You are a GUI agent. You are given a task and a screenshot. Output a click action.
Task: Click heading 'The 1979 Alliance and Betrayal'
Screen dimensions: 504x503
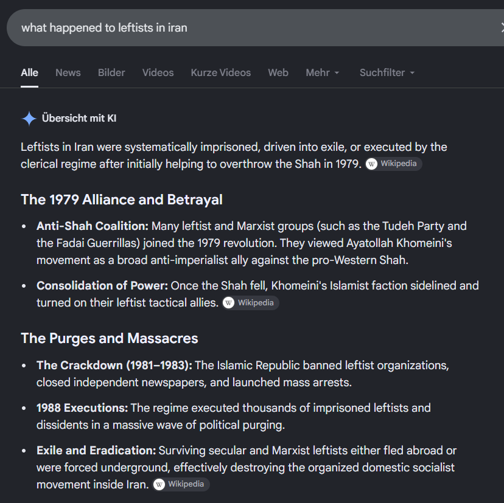122,199
